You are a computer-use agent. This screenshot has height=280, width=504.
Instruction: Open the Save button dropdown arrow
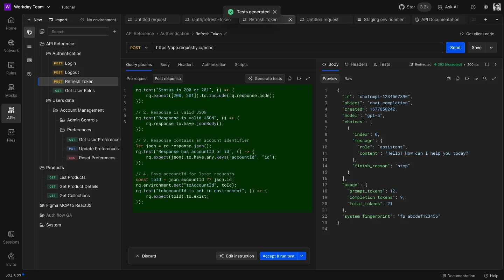click(x=491, y=47)
